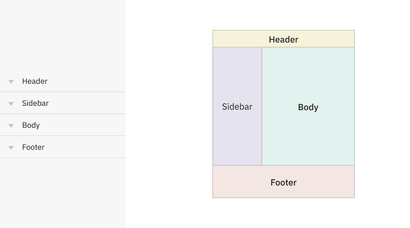This screenshot has width=410, height=228.
Task: Toggle the Sidebar disclosure triangle
Action: click(x=11, y=104)
